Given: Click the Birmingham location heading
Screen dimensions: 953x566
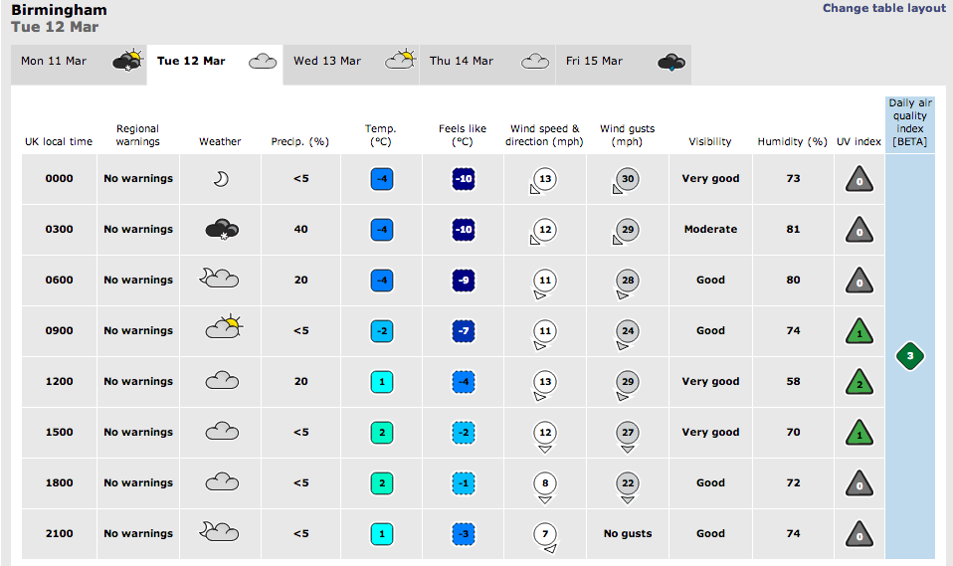Looking at the screenshot, I should pyautogui.click(x=59, y=10).
